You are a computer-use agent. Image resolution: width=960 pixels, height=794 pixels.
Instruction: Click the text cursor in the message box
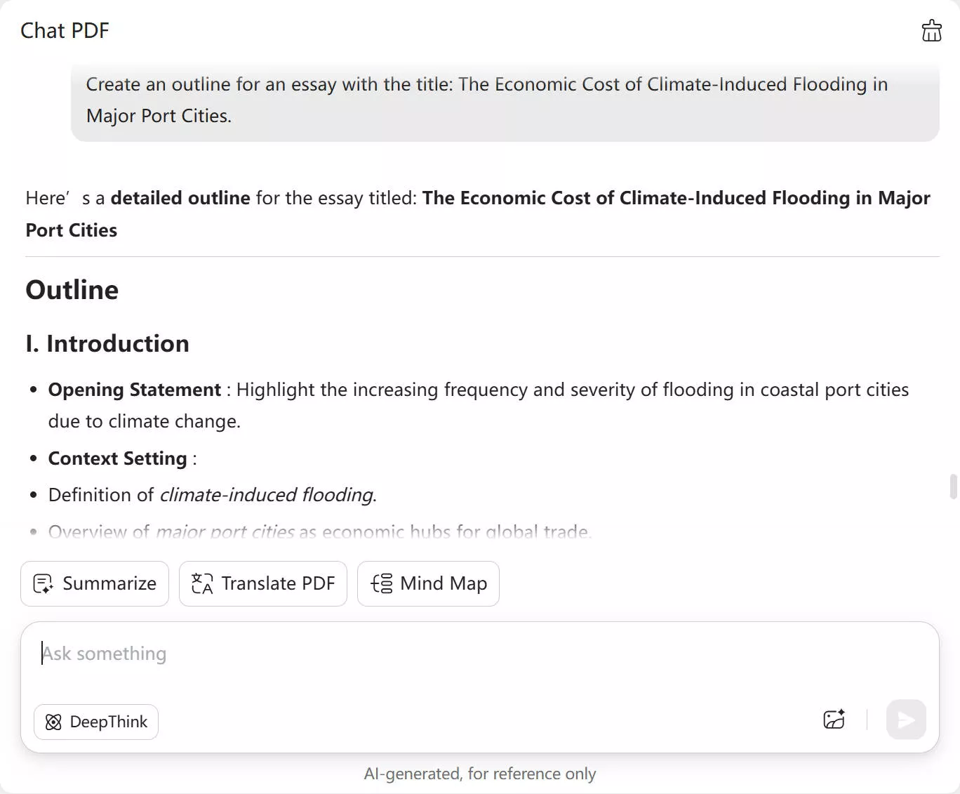click(42, 653)
